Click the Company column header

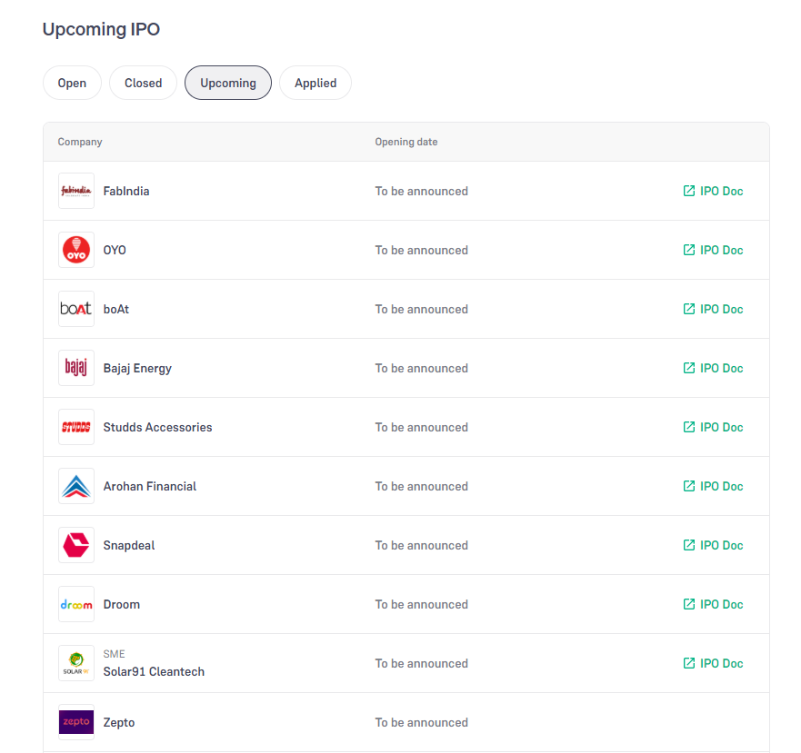click(80, 142)
